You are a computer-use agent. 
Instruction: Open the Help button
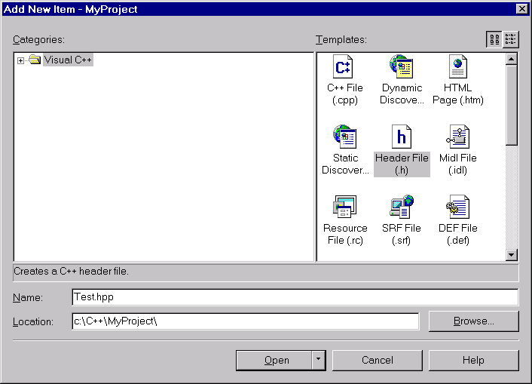(473, 360)
